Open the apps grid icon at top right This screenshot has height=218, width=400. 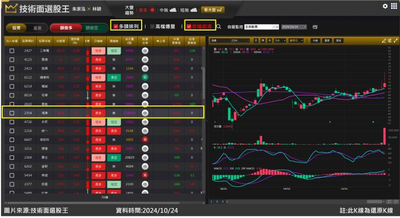[394, 6]
